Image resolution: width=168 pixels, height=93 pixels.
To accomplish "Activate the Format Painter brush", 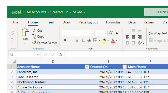I will tap(45, 43).
